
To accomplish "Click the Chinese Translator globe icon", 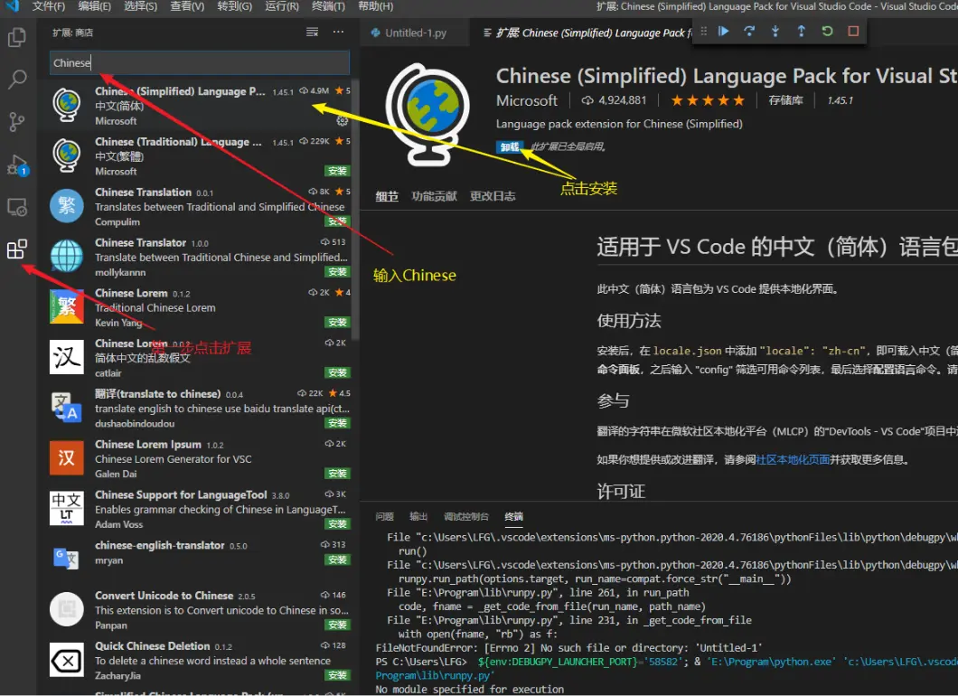I will 67,256.
